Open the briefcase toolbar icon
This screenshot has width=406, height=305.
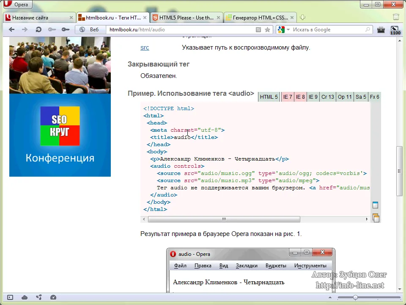point(381,30)
